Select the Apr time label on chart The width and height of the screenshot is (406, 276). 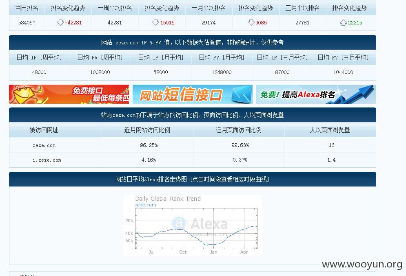point(244,252)
